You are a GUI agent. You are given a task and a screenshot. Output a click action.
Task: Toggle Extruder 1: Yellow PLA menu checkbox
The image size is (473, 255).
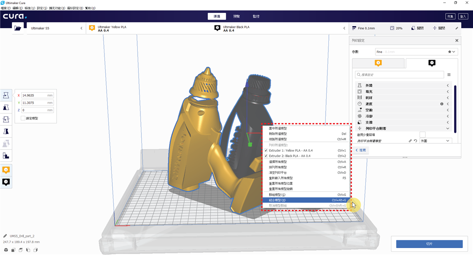pos(266,150)
